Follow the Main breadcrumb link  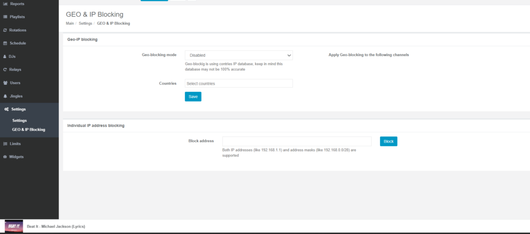tap(70, 23)
